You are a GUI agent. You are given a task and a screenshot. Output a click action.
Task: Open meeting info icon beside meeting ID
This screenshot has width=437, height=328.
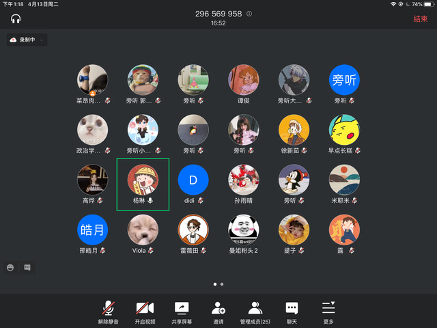249,14
